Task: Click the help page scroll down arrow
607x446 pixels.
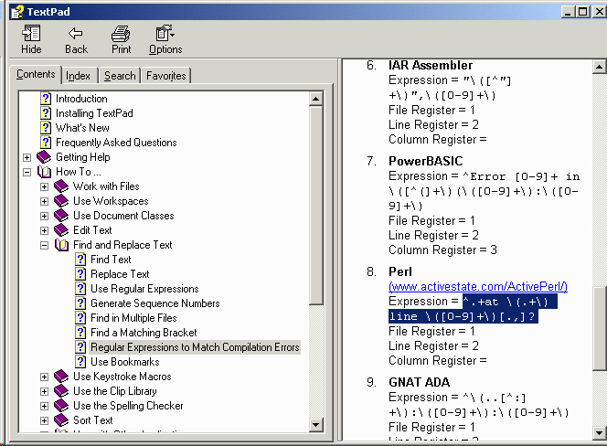Action: click(599, 432)
